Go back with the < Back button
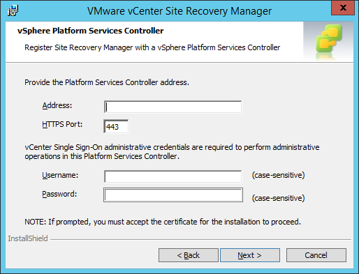359x274 pixels. (189, 255)
